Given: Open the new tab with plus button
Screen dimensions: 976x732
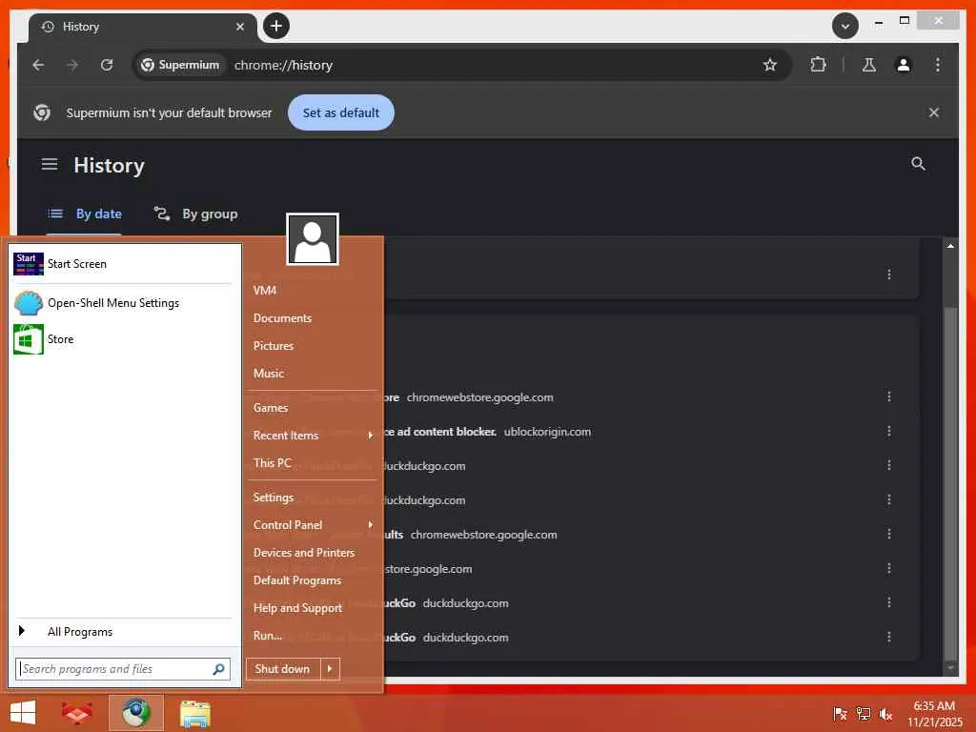Looking at the screenshot, I should pyautogui.click(x=276, y=26).
